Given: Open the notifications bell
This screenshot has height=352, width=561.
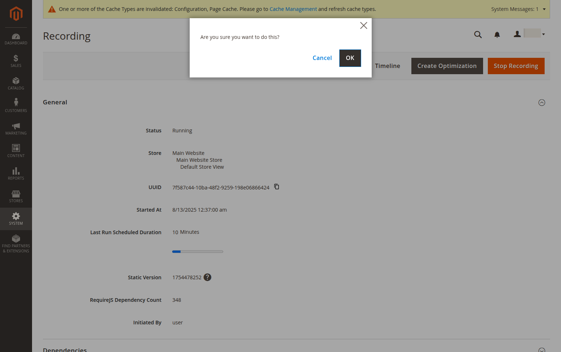Looking at the screenshot, I should click(x=497, y=35).
